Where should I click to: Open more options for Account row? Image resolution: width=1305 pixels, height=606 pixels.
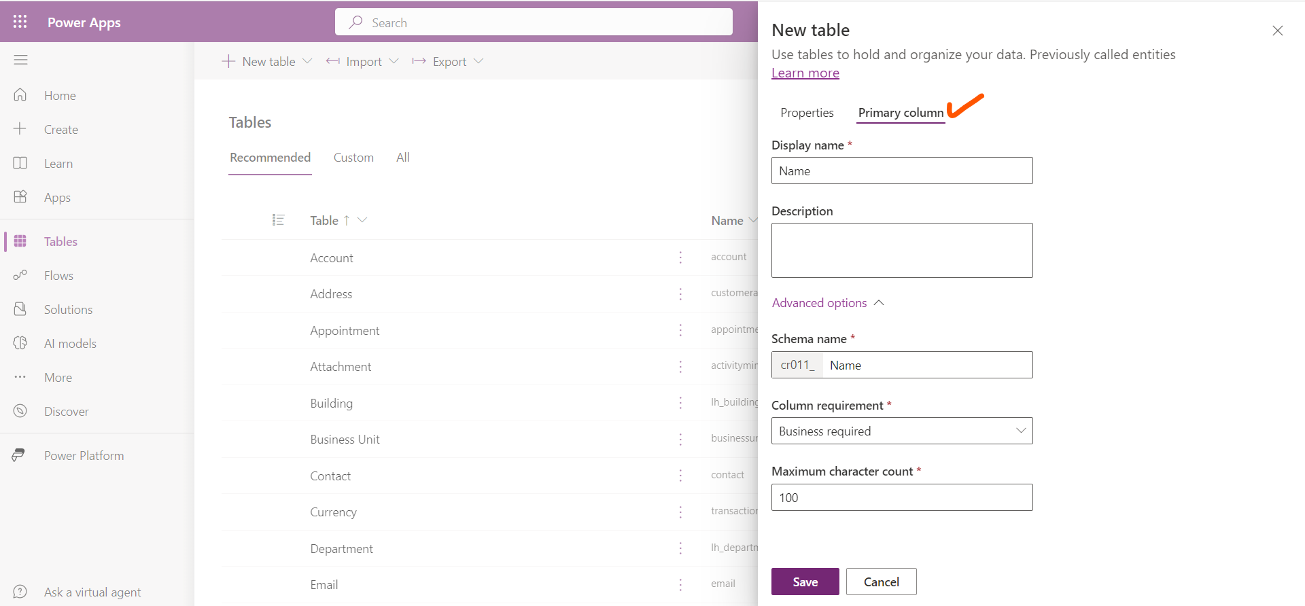pyautogui.click(x=680, y=257)
